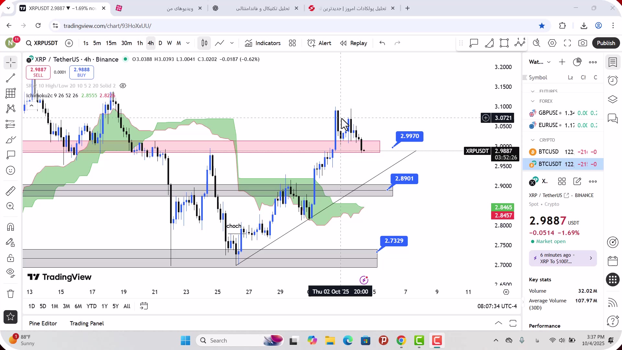Click the SELL 2.9887 price button
This screenshot has height=350, width=622.
pyautogui.click(x=38, y=72)
